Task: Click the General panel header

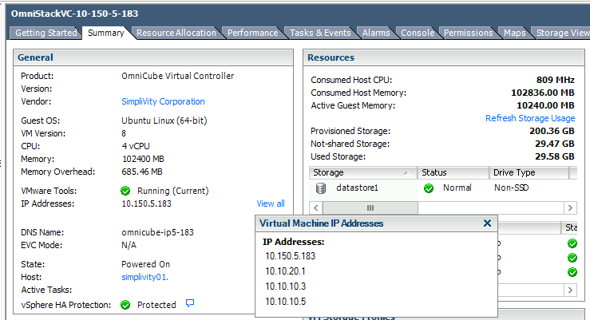Action: pyautogui.click(x=153, y=57)
